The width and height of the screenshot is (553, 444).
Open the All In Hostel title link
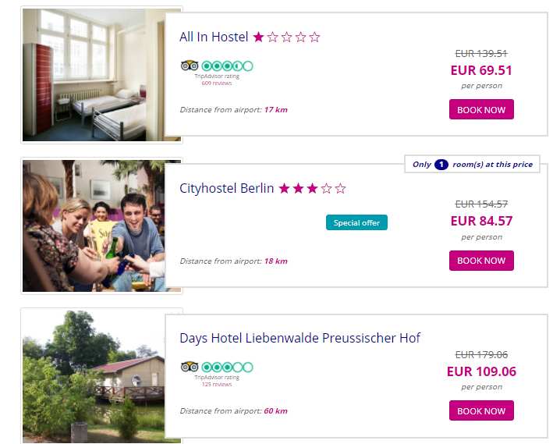pyautogui.click(x=214, y=37)
